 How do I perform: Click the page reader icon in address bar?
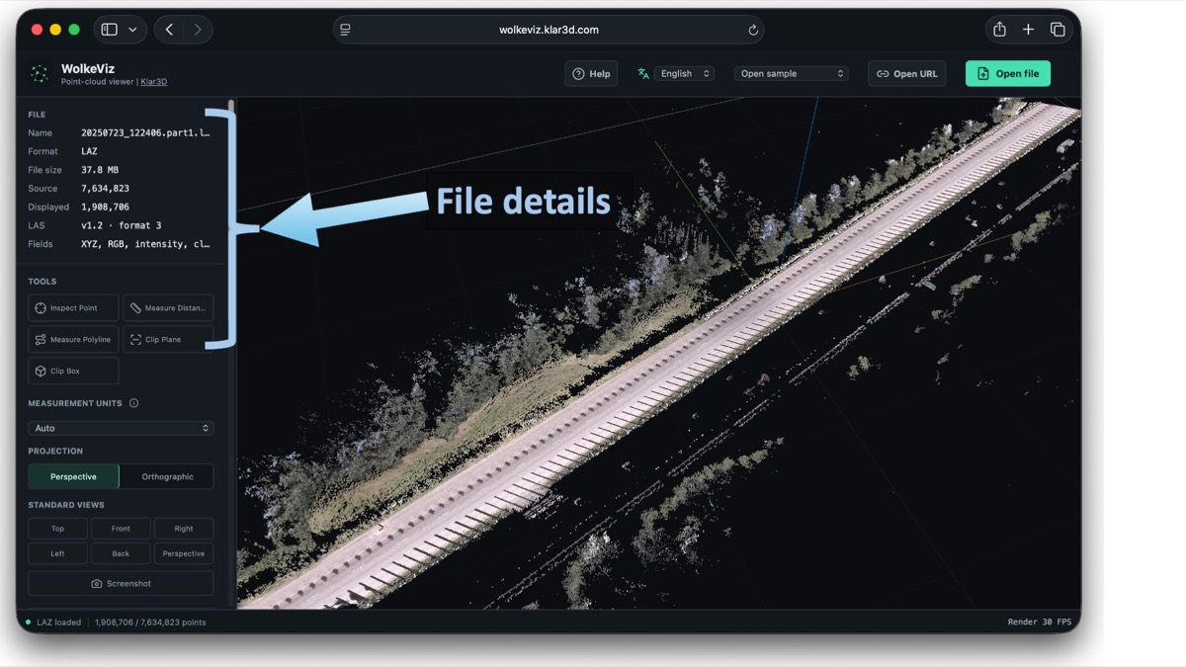(x=345, y=30)
